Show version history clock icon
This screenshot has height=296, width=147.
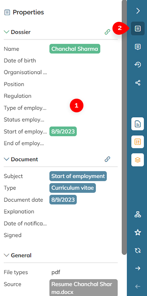click(137, 65)
